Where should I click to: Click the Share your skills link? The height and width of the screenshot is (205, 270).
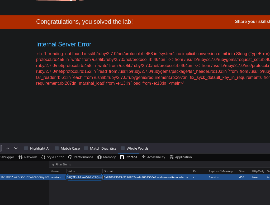tap(252, 22)
